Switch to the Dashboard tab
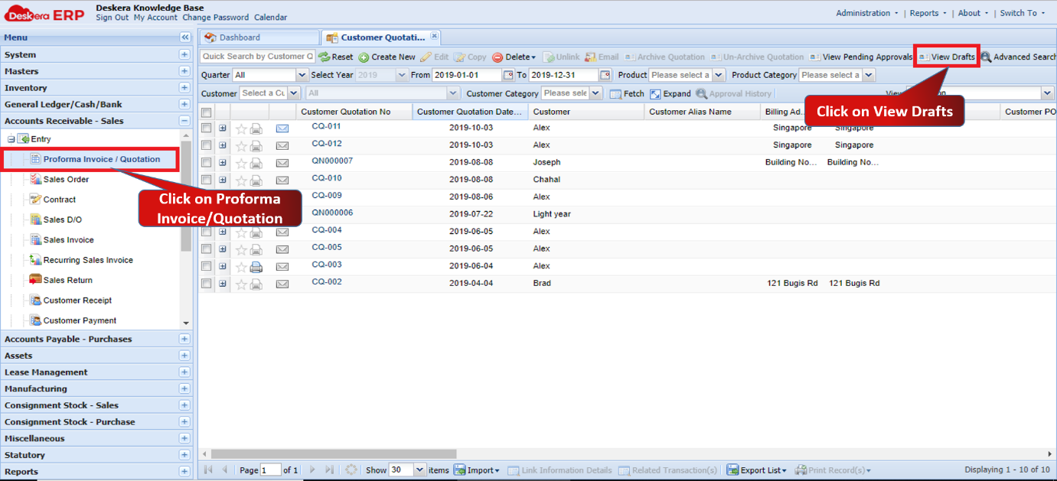Screen dimensions: 1057x481 coord(259,37)
